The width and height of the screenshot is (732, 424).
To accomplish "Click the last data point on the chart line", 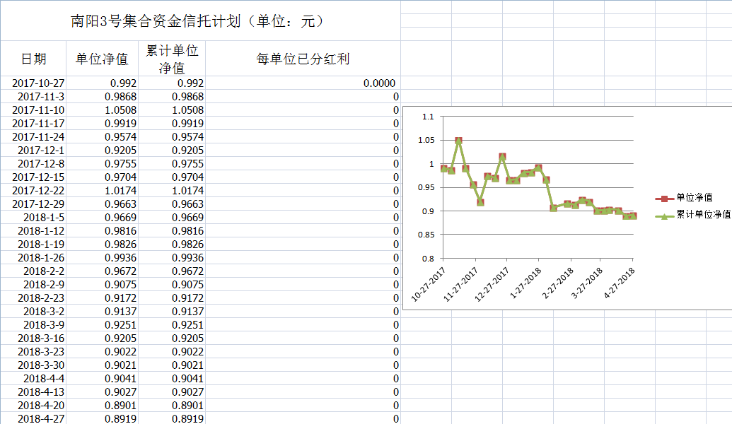I will coord(633,216).
